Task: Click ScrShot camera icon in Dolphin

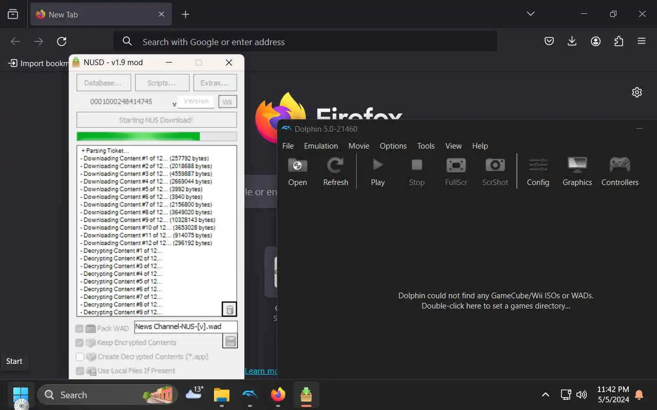Action: (495, 165)
